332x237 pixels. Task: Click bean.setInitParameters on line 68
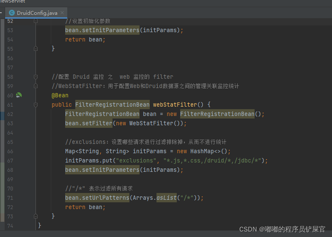[x=102, y=170]
